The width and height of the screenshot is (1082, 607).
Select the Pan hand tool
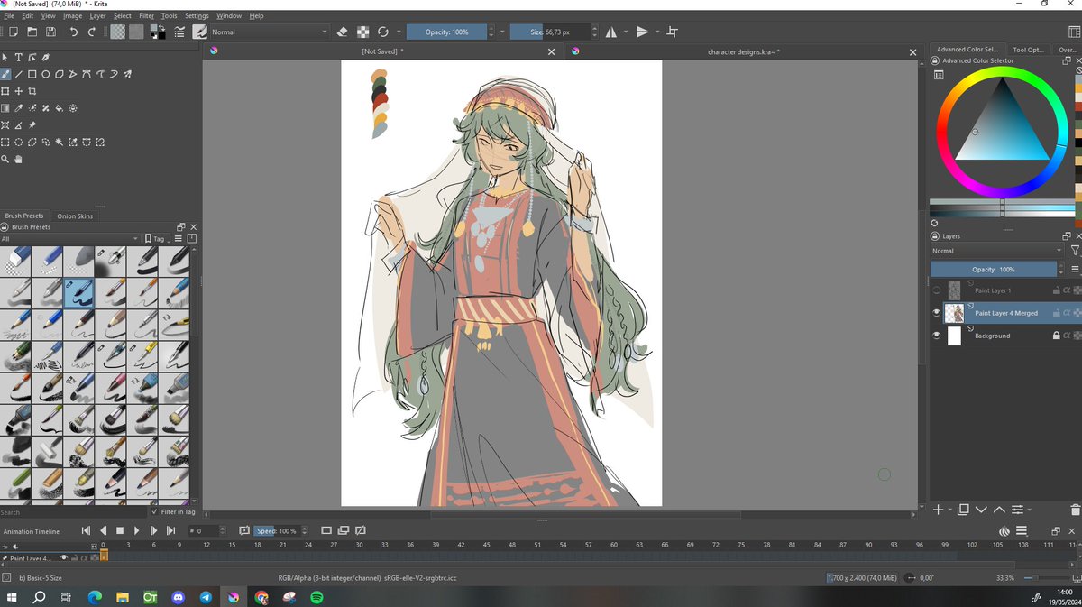tap(18, 160)
